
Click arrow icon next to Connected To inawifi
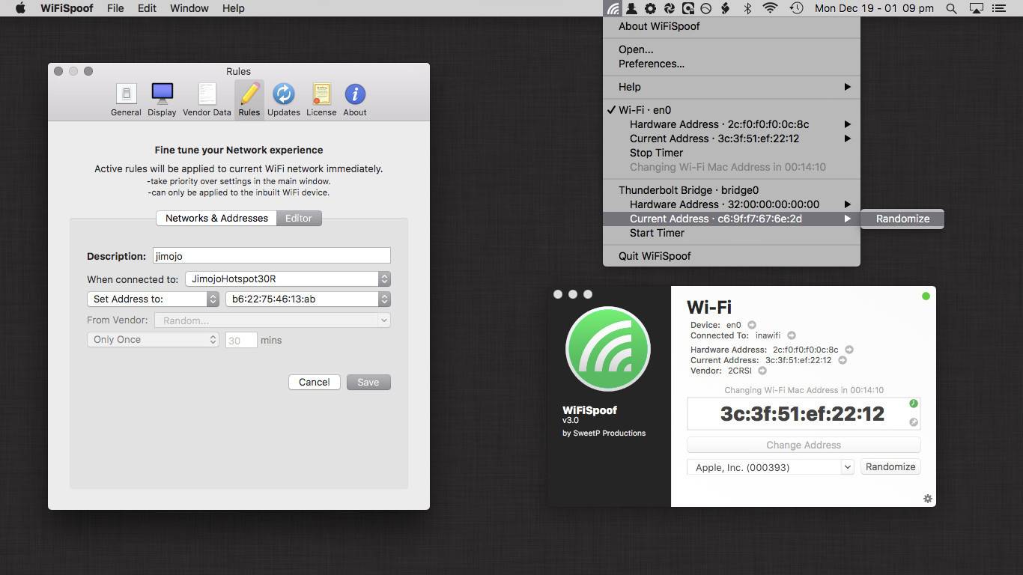click(x=792, y=335)
